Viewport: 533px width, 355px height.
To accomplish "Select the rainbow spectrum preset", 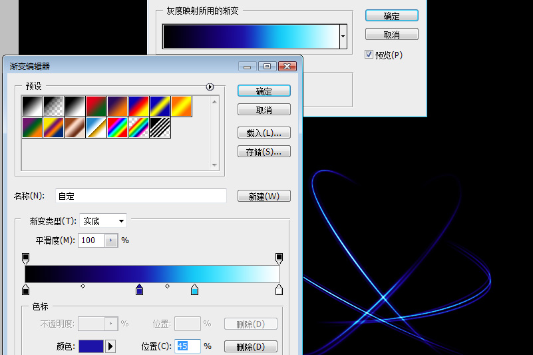I will tap(117, 128).
